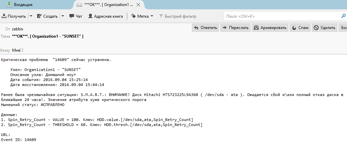Image resolution: width=347 pixels, height=146 pixels.
Task: Click the Создать compose pencil icon
Action: [x=39, y=16]
